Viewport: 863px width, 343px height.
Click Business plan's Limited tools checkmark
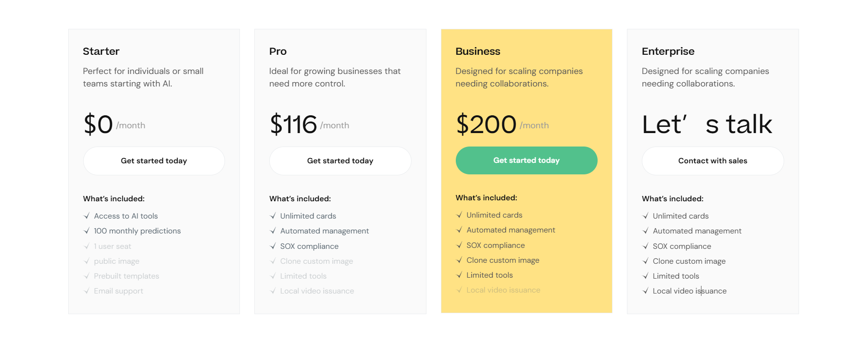459,275
